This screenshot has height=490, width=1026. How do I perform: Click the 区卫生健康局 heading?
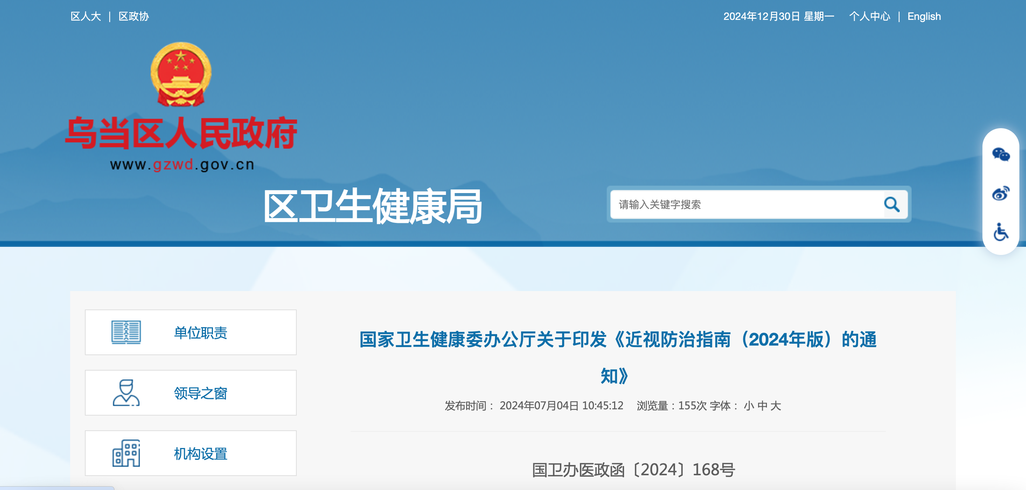372,206
